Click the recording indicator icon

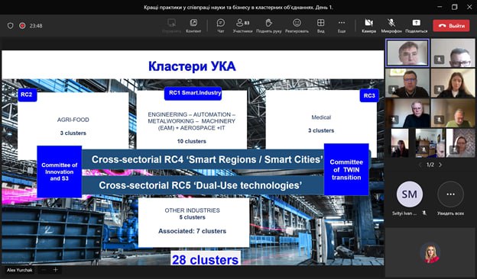click(x=22, y=26)
